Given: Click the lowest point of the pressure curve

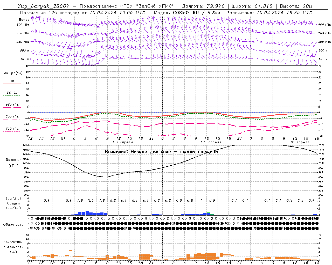Looking at the screenshot, I should [x=106, y=177].
